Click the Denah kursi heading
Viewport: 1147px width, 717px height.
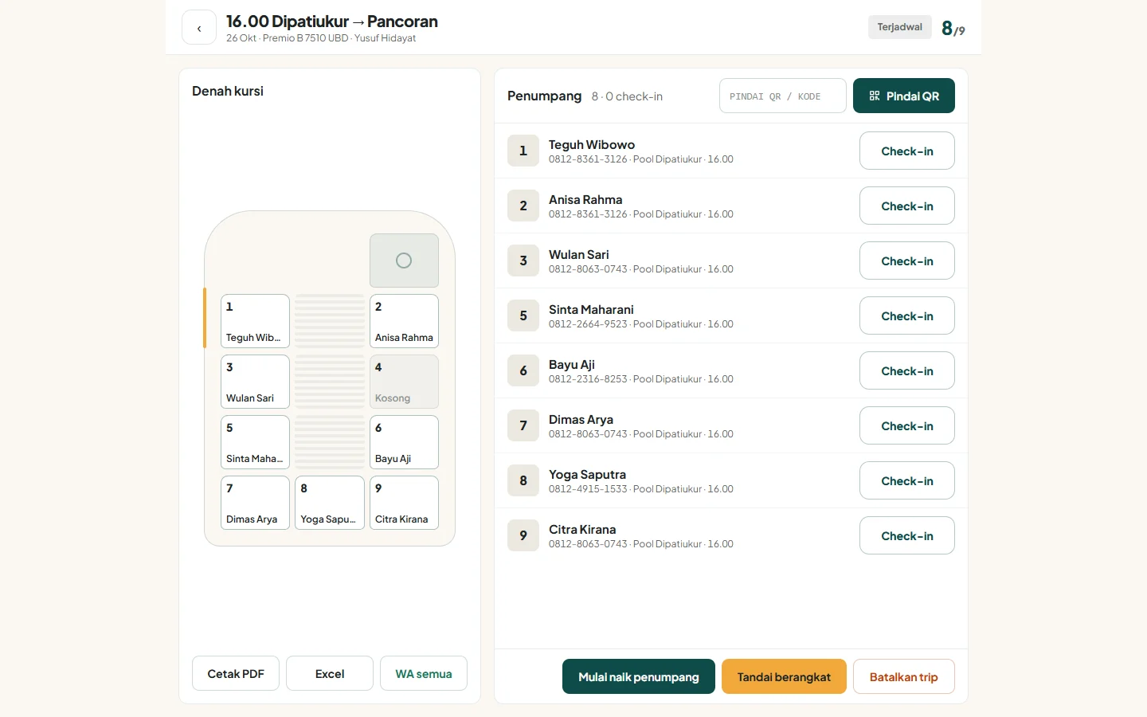228,91
